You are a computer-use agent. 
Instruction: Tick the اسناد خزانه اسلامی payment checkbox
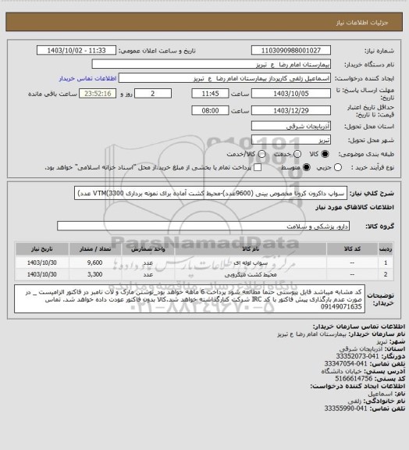click(258, 167)
